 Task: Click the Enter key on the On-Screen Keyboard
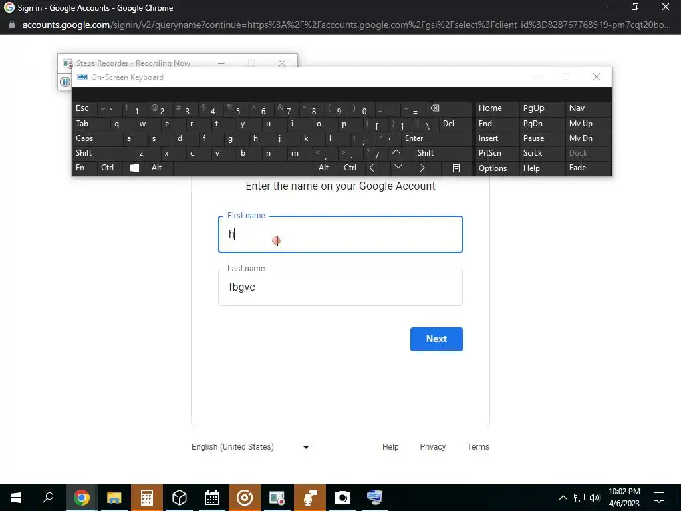click(436, 138)
